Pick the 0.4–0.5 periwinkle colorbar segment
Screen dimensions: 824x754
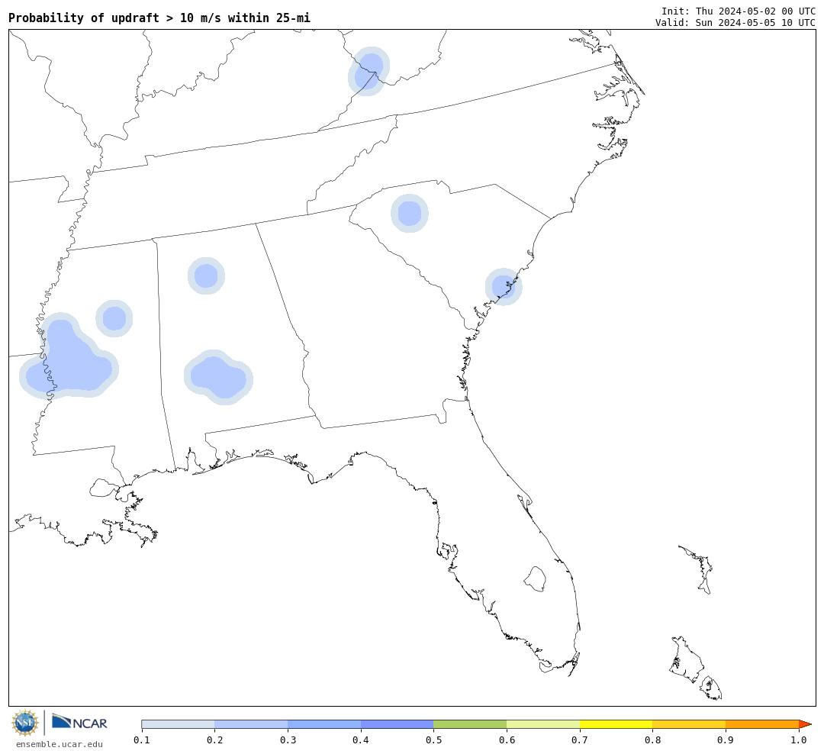point(398,724)
